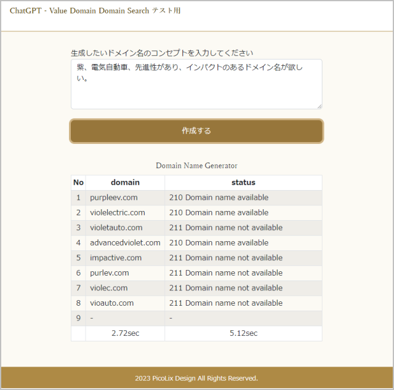
Task: Select advancedviolet.com domain cell
Action: 125,243
